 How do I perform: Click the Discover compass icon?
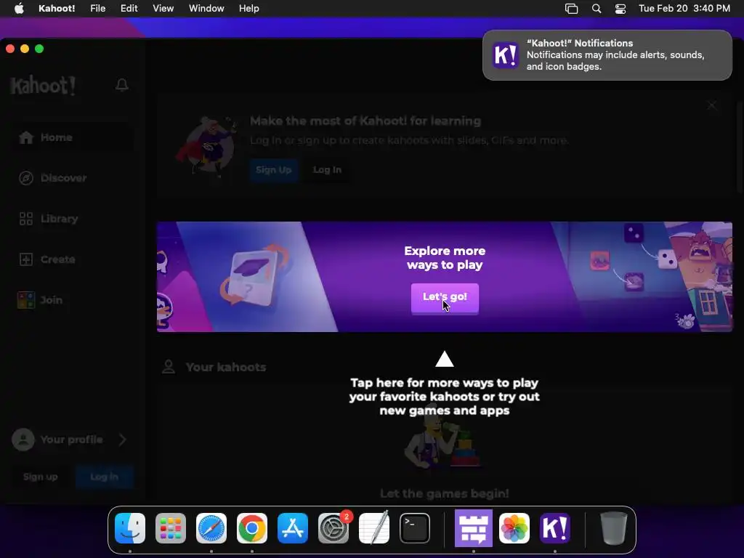26,178
